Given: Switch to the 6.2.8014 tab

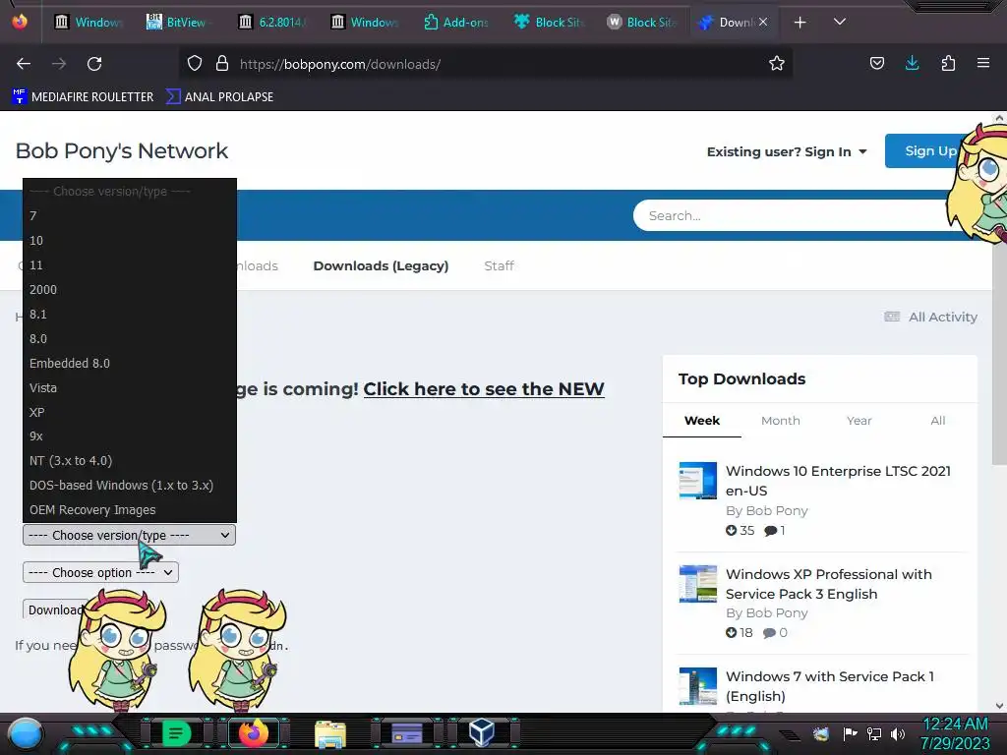Looking at the screenshot, I should (x=271, y=22).
